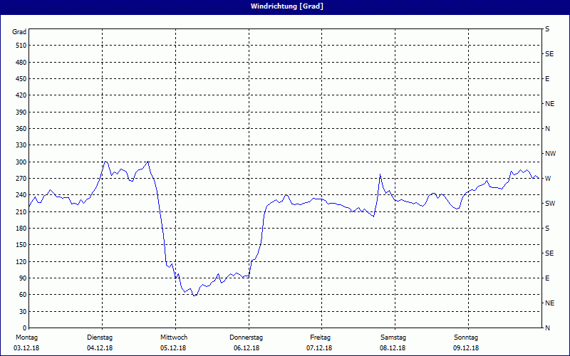Select the date "08.12.18"
This screenshot has width=570, height=356.
393,348
